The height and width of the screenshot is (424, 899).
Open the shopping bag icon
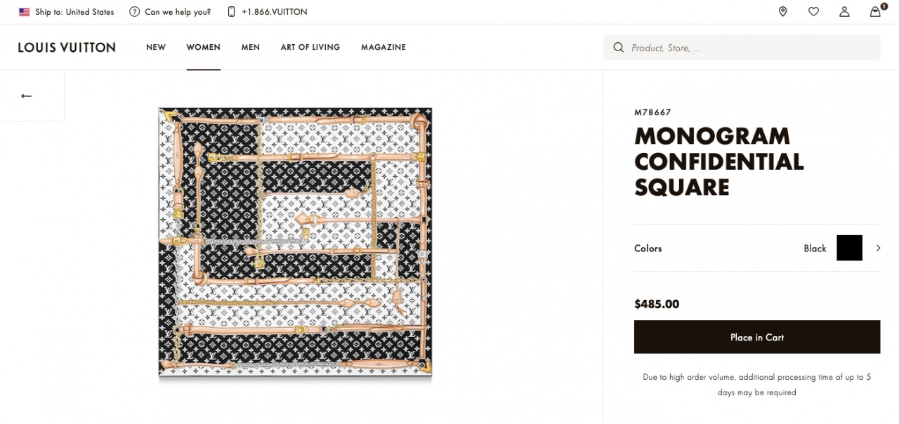tap(875, 12)
